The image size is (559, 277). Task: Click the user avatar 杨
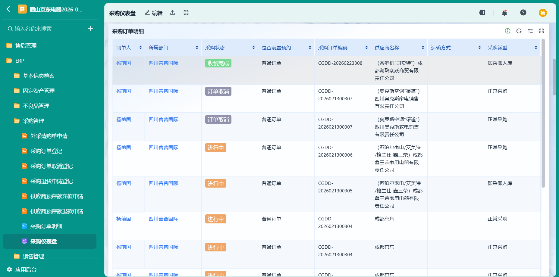tap(543, 13)
